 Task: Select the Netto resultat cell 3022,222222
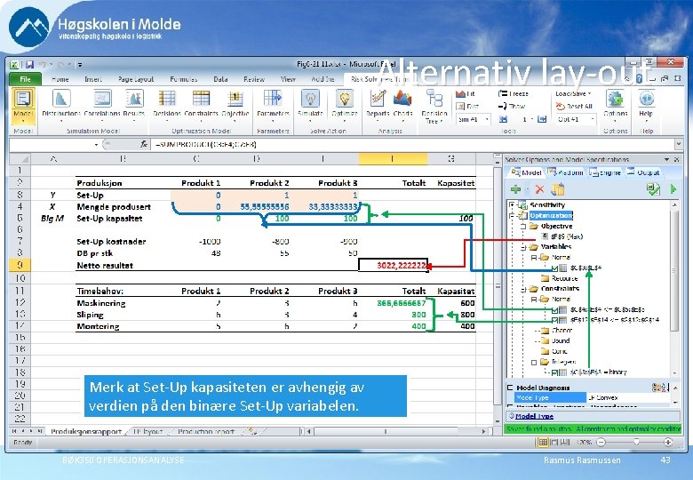393,265
